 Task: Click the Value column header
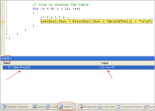[x=128, y=63]
